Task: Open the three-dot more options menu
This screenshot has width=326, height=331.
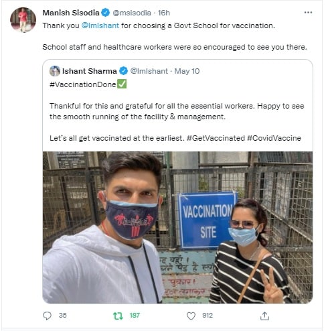Action: click(308, 13)
